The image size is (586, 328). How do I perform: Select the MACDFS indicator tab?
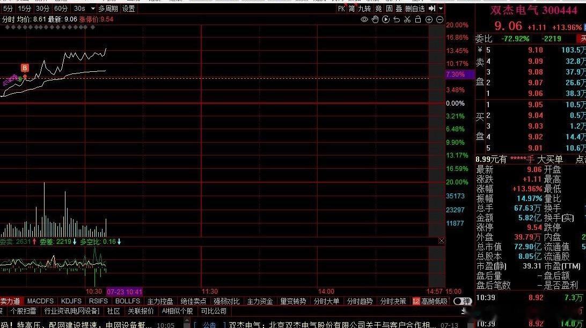tap(40, 301)
